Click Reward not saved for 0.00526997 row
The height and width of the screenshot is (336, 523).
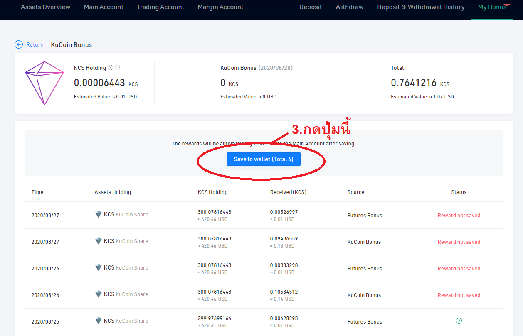tap(459, 216)
